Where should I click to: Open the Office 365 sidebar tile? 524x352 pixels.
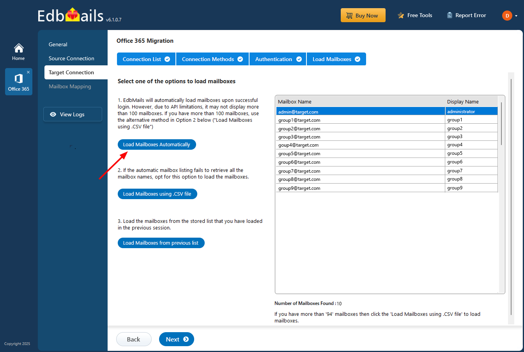point(19,82)
